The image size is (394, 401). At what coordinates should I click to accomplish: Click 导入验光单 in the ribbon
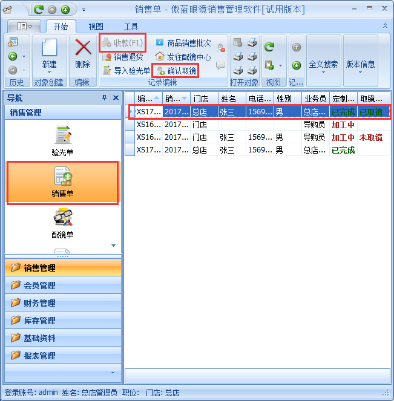tap(126, 71)
